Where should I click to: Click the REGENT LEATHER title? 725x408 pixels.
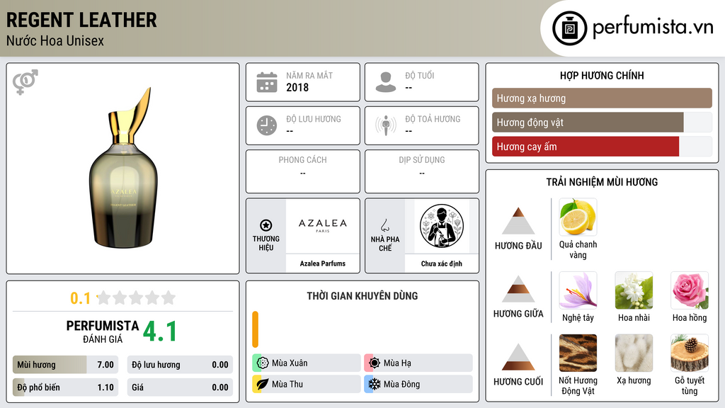click(81, 20)
